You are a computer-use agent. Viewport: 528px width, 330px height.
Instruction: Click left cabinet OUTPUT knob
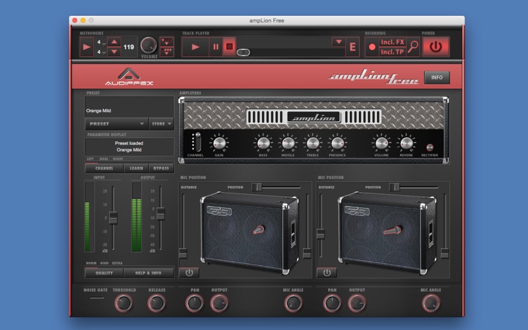point(219,303)
